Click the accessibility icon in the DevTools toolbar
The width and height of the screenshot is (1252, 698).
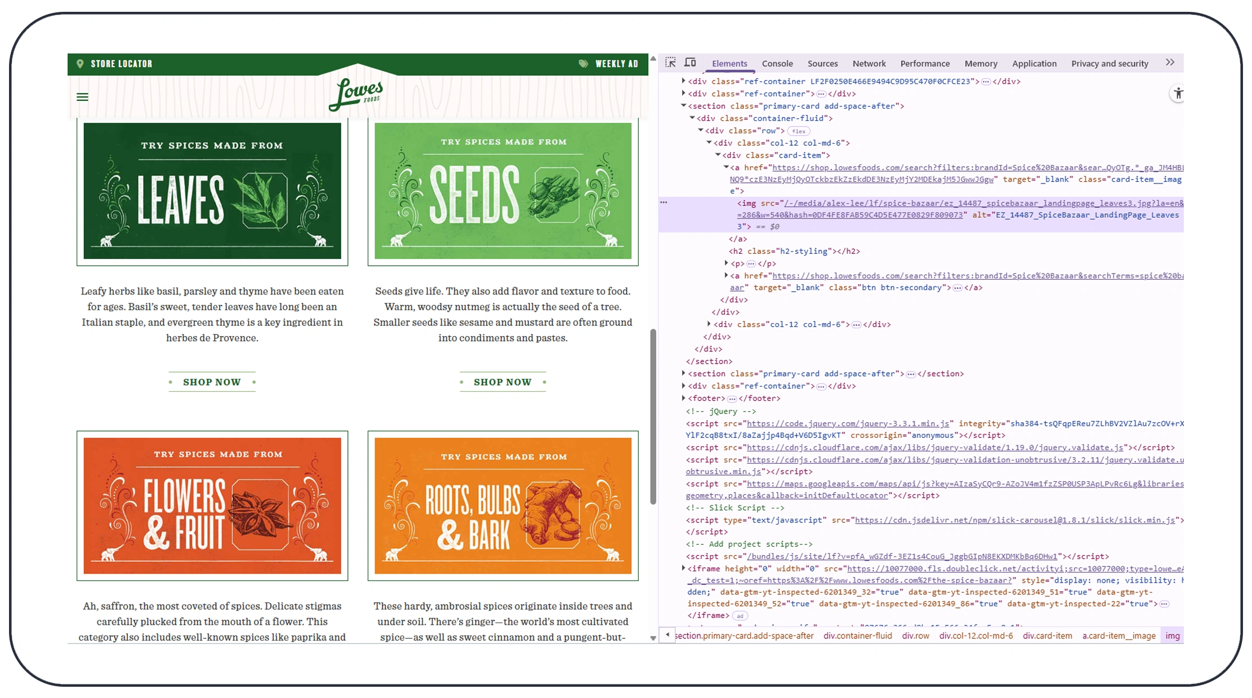coord(1178,93)
